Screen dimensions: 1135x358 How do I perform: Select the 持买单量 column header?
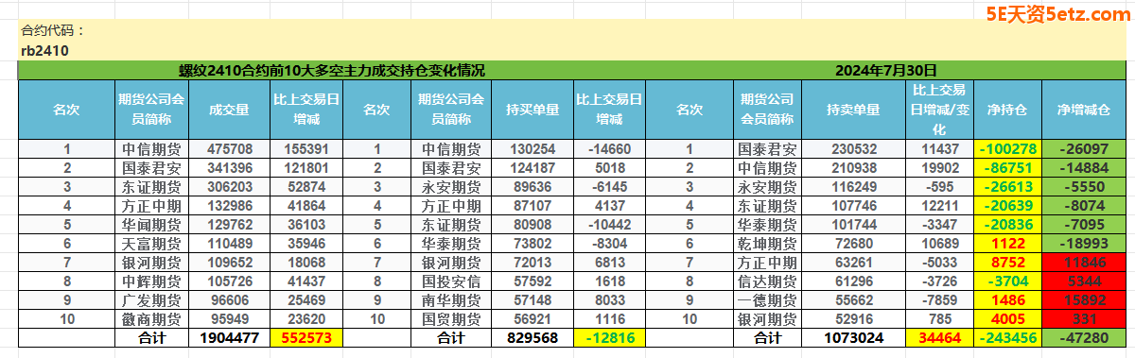533,109
